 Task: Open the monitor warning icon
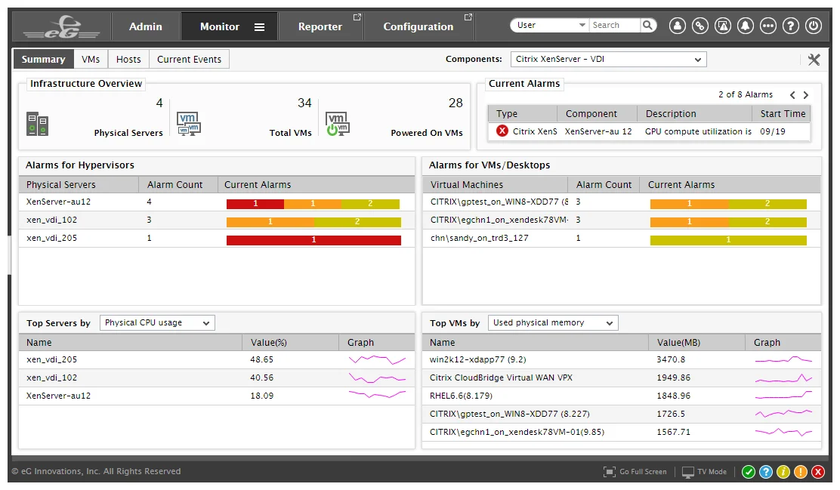coord(723,25)
